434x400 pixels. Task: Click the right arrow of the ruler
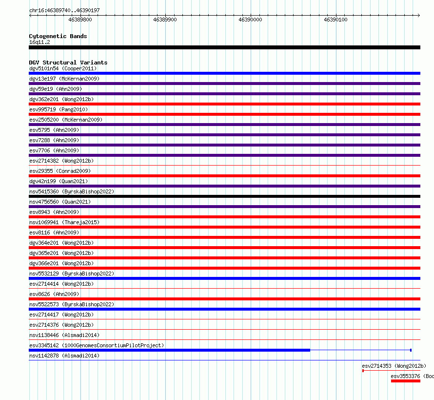(x=418, y=15)
